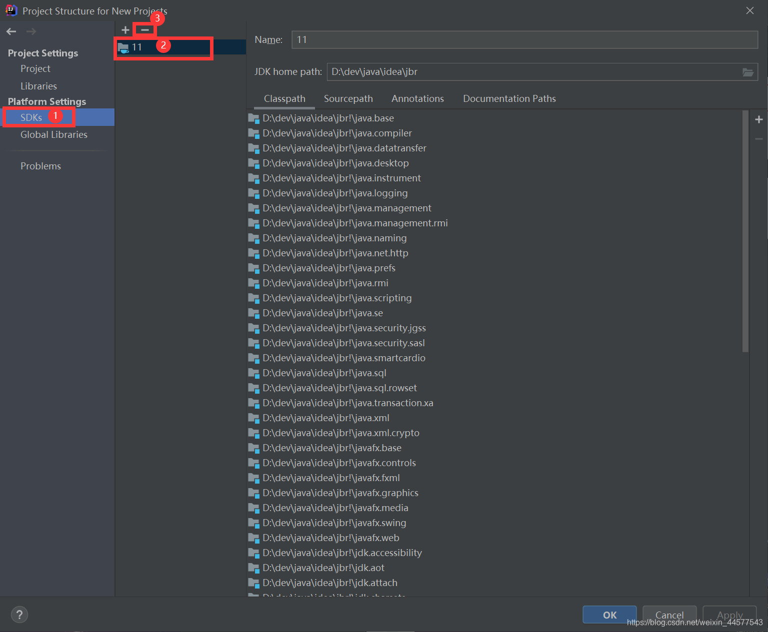Add classpath entry with plus icon
Viewport: 768px width, 632px height.
point(759,119)
